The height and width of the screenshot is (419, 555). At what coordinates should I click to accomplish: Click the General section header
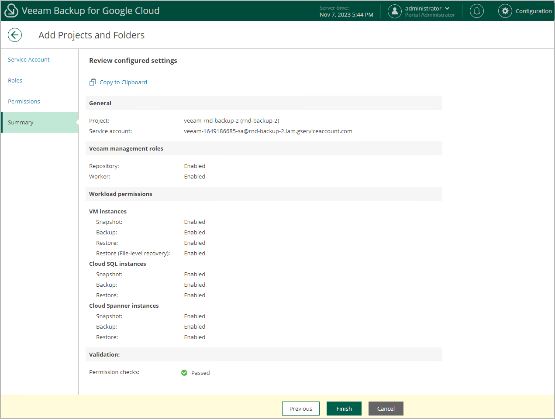point(264,103)
